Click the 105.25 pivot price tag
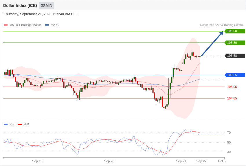 pos(234,75)
